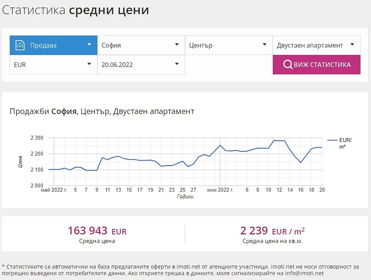
Task: Click the 163 943 EUR average price value
Action: click(x=97, y=231)
